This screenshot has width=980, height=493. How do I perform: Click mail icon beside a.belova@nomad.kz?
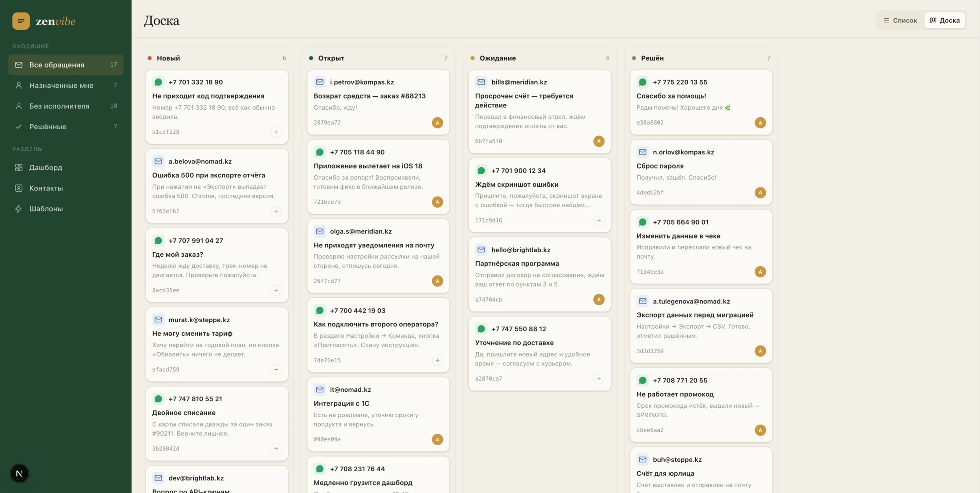158,161
